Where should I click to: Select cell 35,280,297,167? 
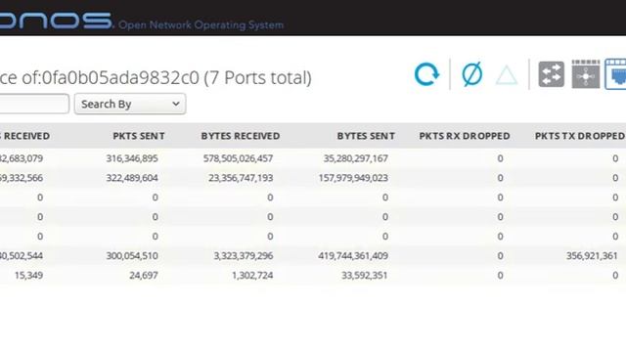356,158
